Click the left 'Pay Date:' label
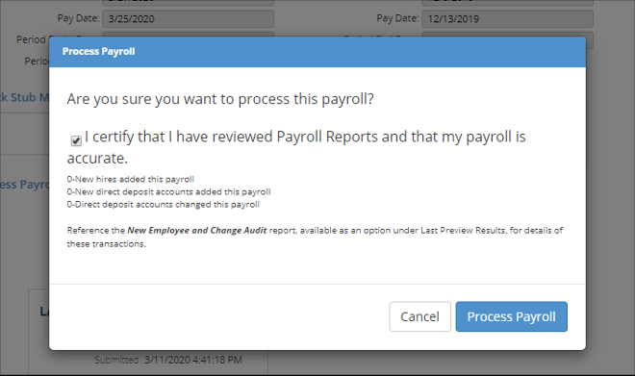The height and width of the screenshot is (376, 635). tap(78, 18)
